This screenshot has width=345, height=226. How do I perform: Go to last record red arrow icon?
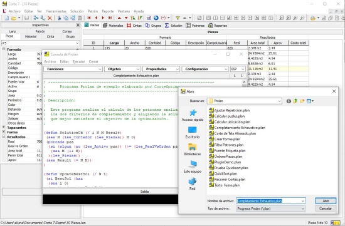click(110, 18)
